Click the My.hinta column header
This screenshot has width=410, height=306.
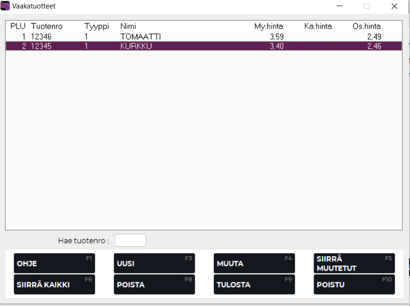[268, 26]
